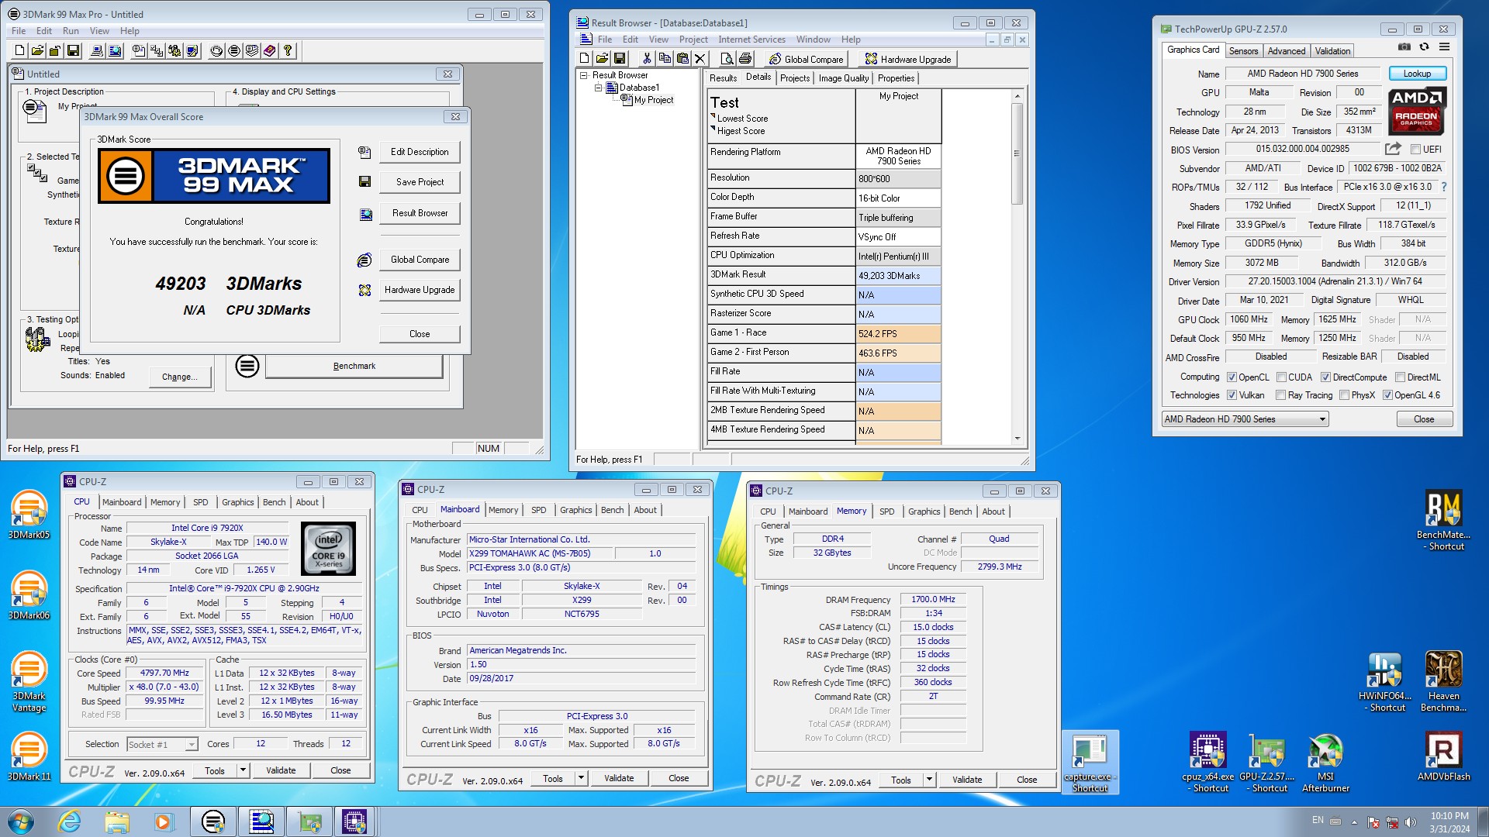Open Tools dropdown arrow in CPU-Z Memory window
The width and height of the screenshot is (1489, 837).
tap(929, 780)
